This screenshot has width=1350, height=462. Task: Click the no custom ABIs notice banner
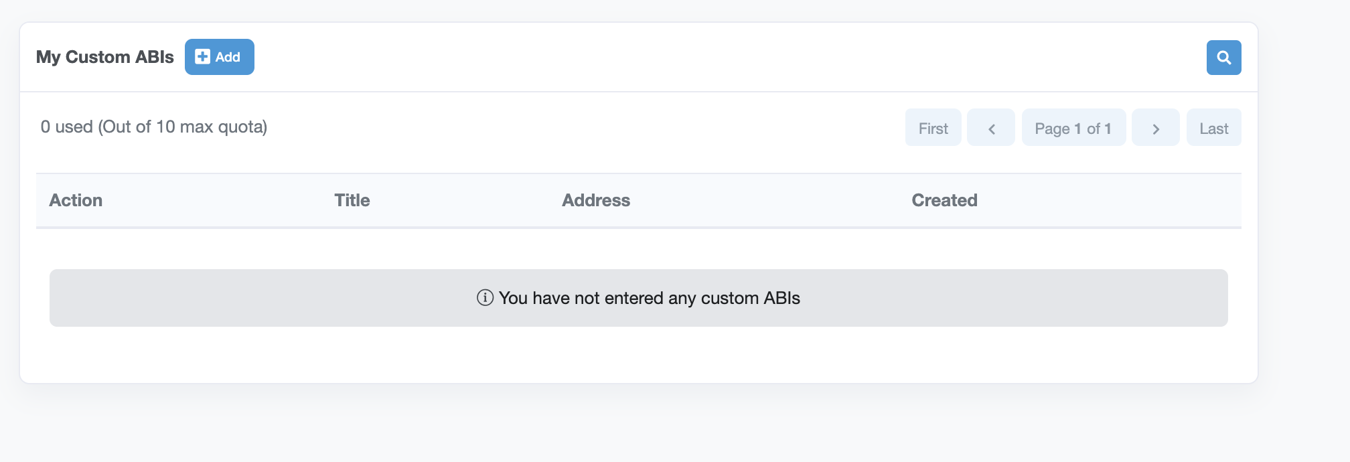click(x=638, y=298)
